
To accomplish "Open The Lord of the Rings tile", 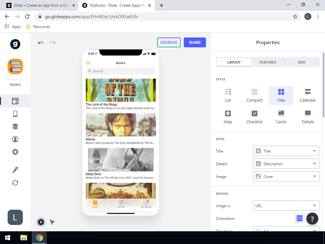I will 121,94.
